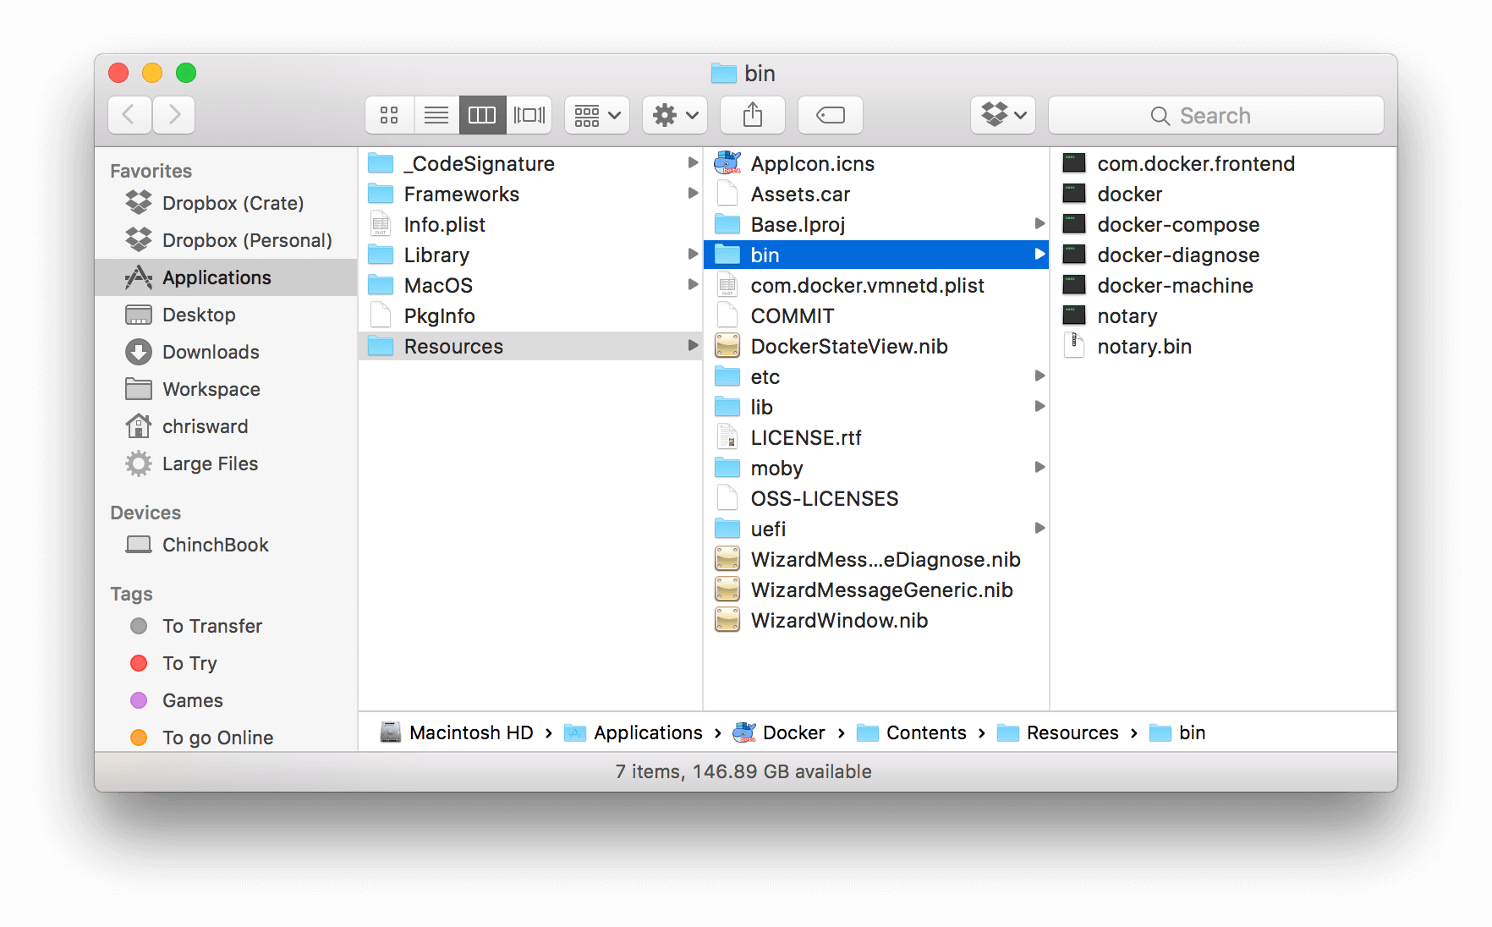Screen dimensions: 1492x927
Task: Open Downloads from the sidebar
Action: [x=210, y=352]
